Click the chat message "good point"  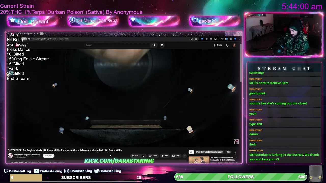tap(257, 93)
